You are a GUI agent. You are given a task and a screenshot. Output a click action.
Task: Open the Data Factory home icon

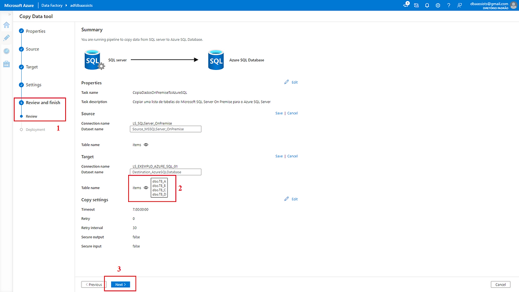6,25
